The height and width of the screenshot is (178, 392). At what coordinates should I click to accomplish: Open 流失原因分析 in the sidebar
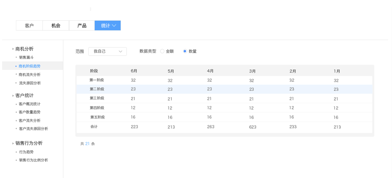[x=30, y=83]
